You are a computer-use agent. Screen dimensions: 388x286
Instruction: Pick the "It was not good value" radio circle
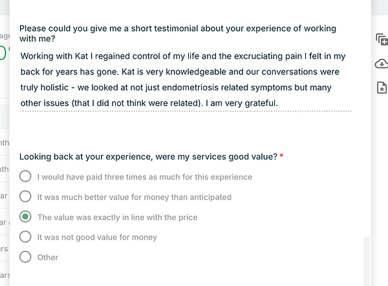click(x=26, y=237)
